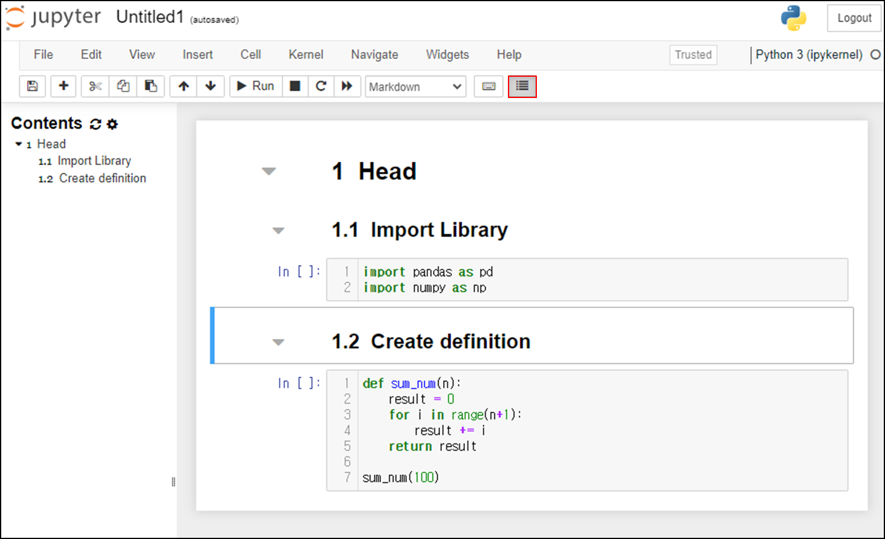Viewport: 885px width, 539px height.
Task: Open the Widgets menu
Action: point(447,54)
